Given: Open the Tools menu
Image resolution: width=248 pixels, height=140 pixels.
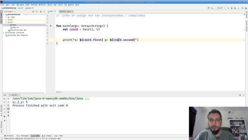Looking at the screenshot, I should point(60,5).
